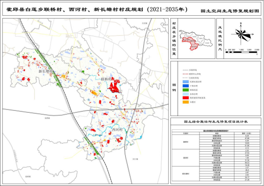The image size is (264, 186).
Task: Select the dark blue legend swatch
Action: point(186,86)
